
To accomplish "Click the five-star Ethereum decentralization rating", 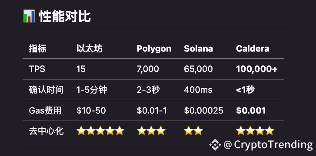I will click(100, 131).
